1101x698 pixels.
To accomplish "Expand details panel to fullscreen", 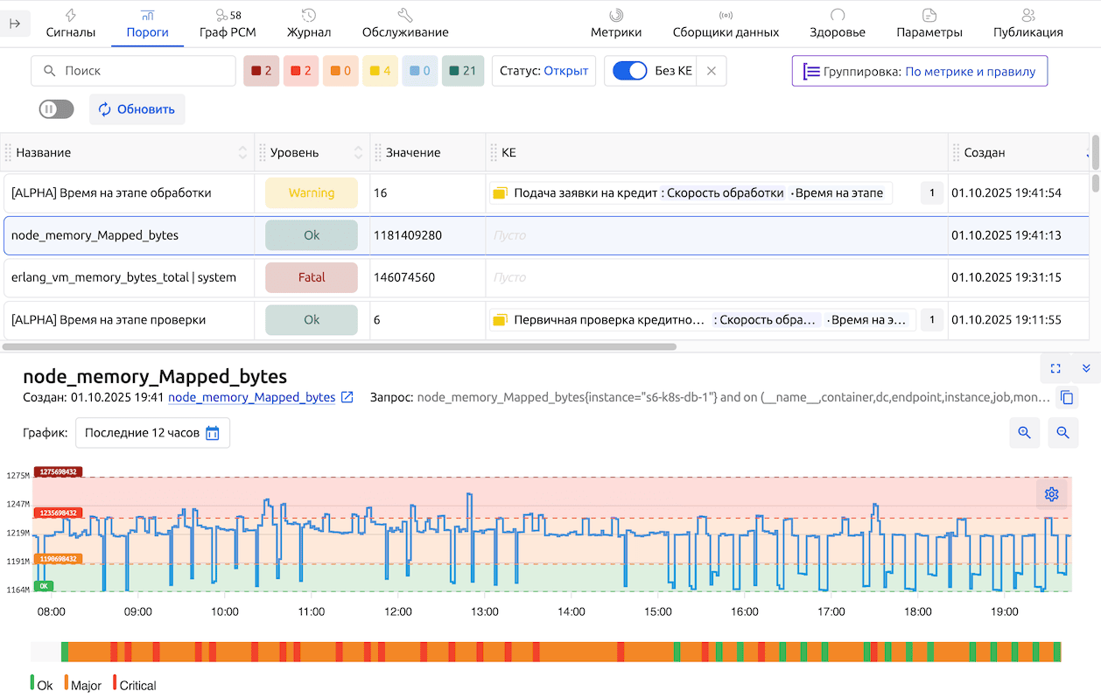I will (1055, 368).
